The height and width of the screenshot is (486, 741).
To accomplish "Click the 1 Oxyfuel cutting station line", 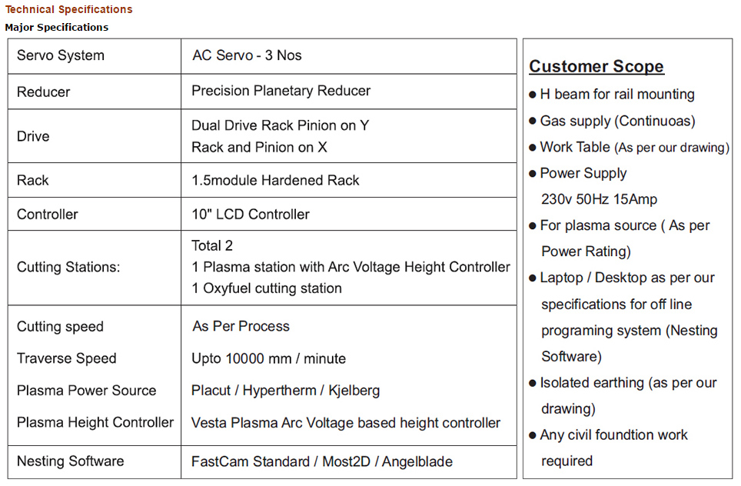I will pyautogui.click(x=266, y=288).
